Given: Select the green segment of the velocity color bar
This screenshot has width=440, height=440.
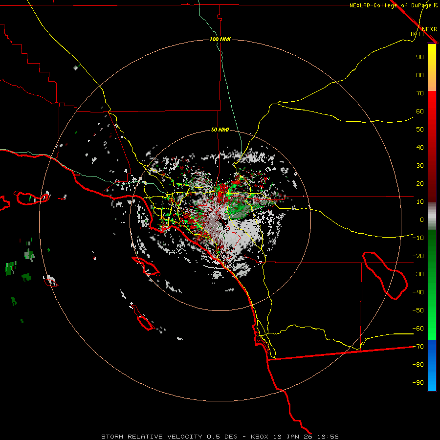Looking at the screenshot, I should 432,286.
